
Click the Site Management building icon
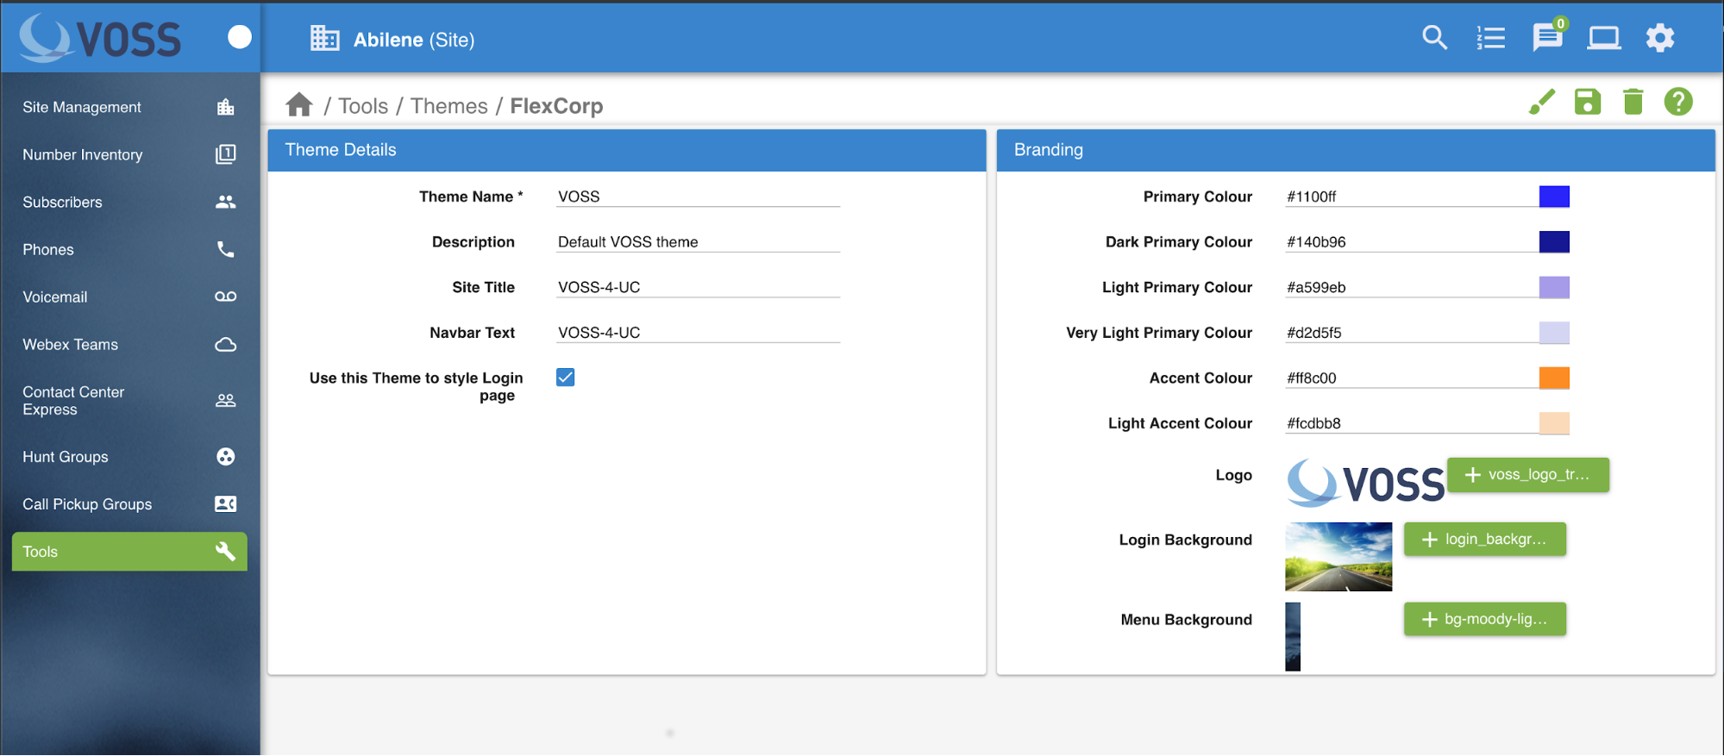[226, 107]
